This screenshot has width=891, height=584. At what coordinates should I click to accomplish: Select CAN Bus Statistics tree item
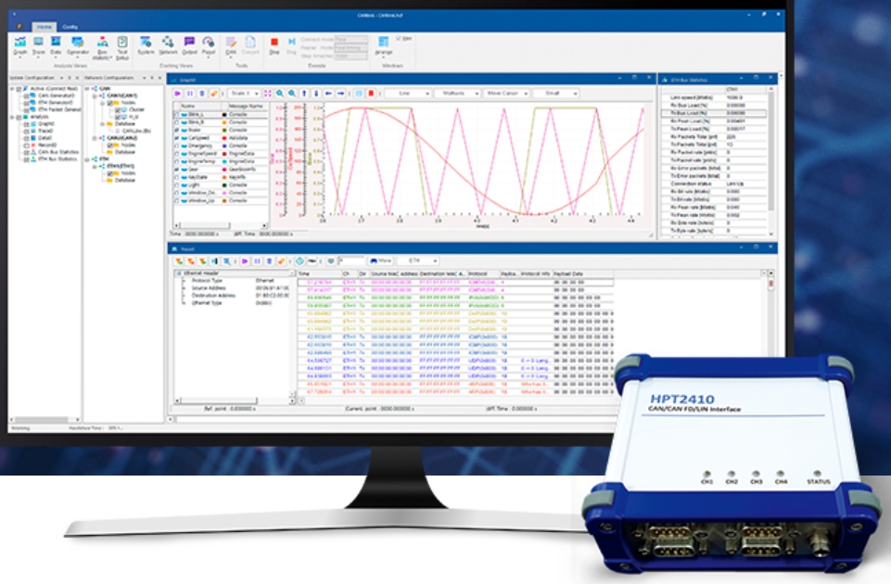coord(58,152)
